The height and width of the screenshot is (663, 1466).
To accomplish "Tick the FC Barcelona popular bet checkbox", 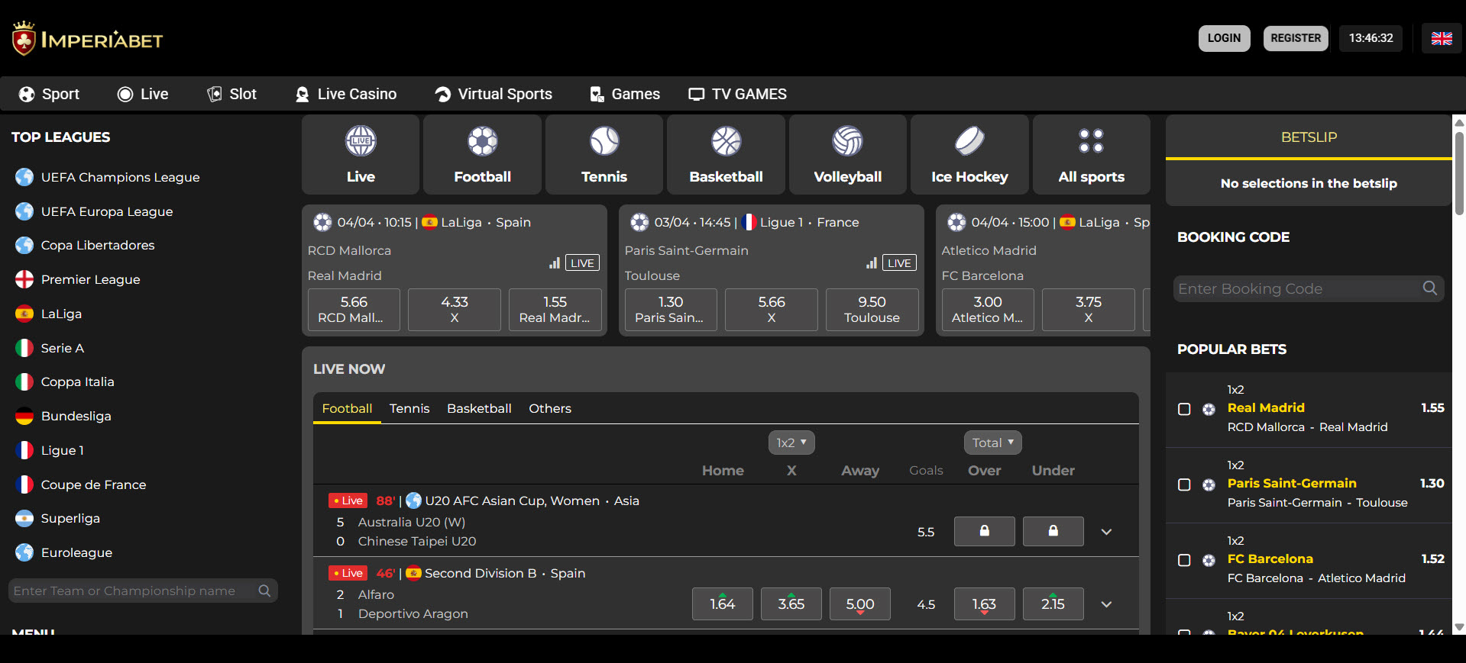I will [x=1184, y=560].
